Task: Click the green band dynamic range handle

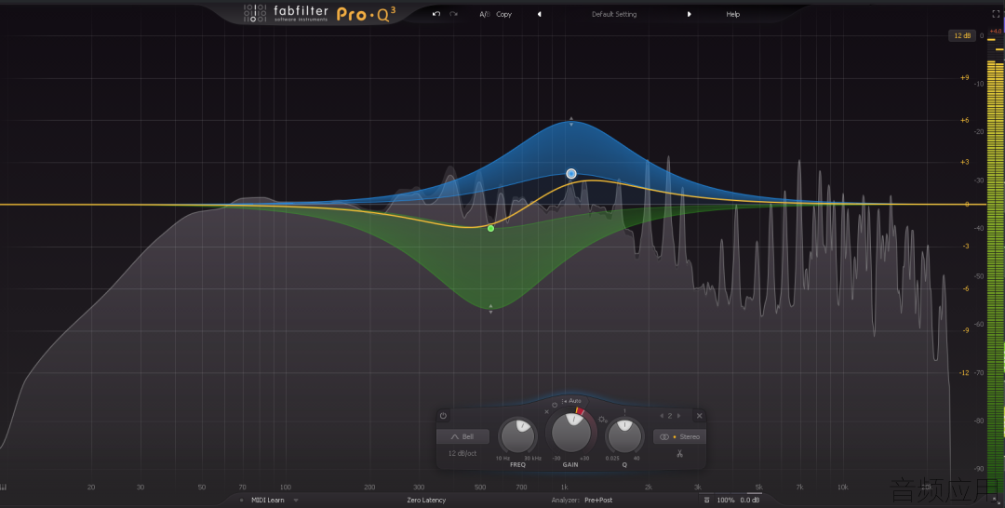Action: (491, 309)
